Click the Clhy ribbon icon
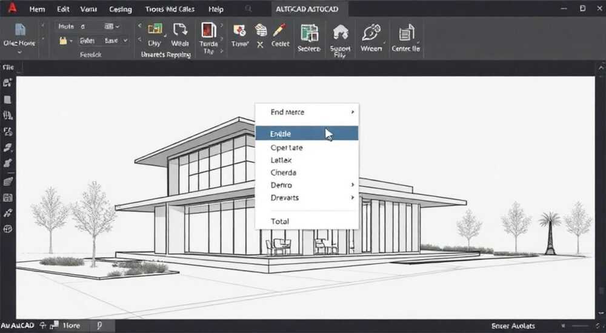 point(155,29)
